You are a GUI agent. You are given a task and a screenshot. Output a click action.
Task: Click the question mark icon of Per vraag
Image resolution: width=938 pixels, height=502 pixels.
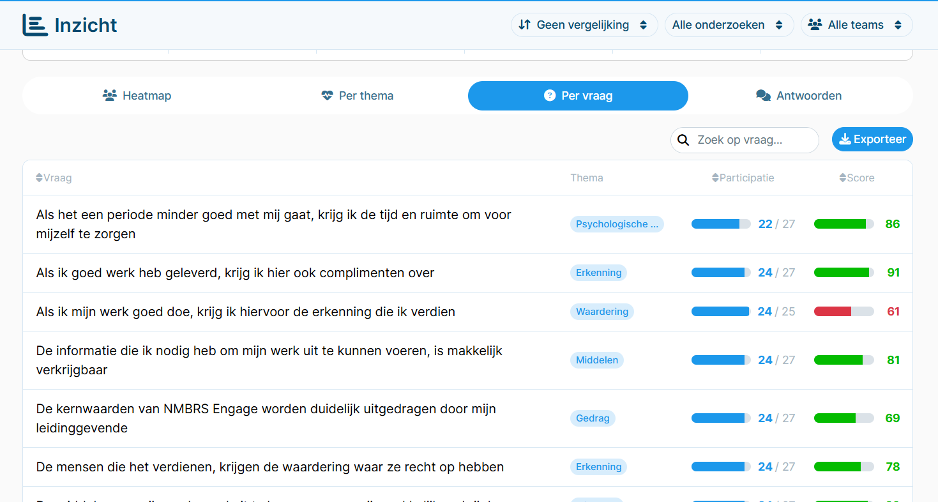(549, 96)
